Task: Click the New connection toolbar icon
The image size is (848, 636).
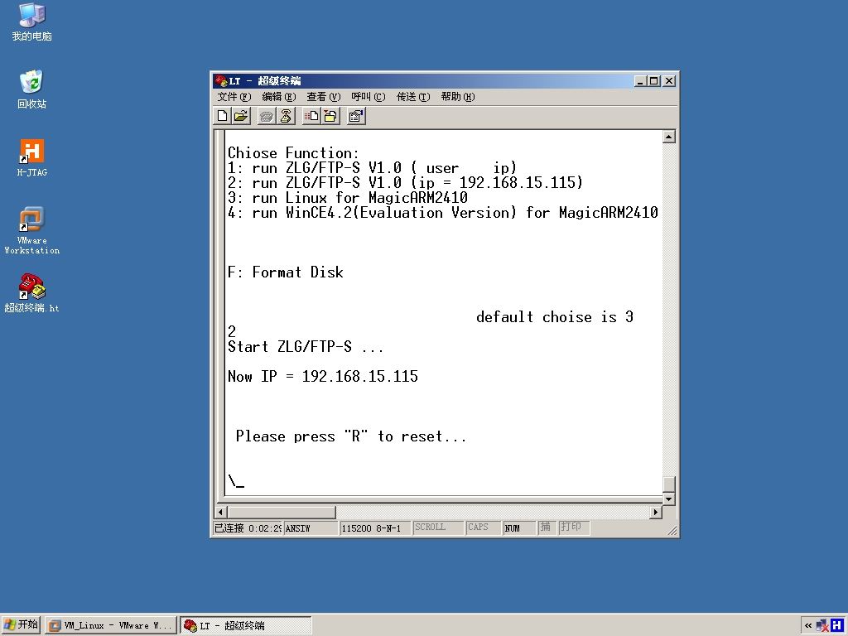Action: [222, 116]
